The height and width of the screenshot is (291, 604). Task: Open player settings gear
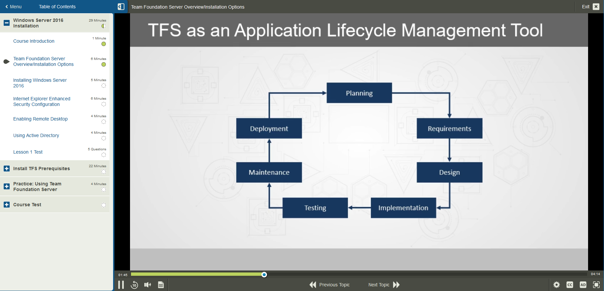tap(557, 285)
